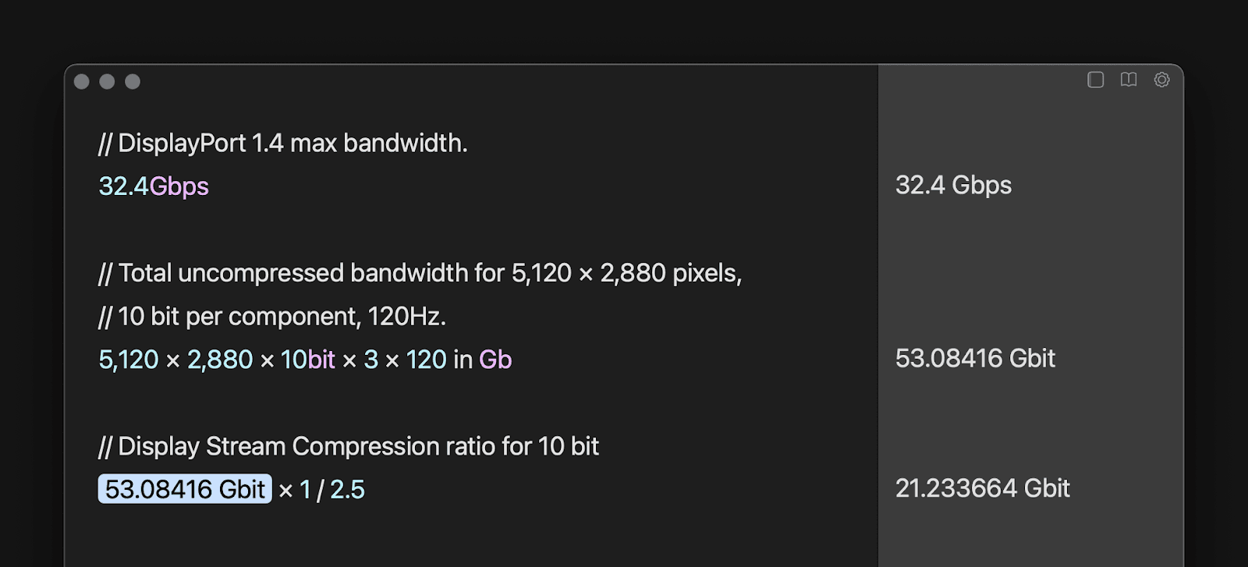Click the 2.5 divisor value
Image resolution: width=1248 pixels, height=567 pixels.
(x=347, y=490)
